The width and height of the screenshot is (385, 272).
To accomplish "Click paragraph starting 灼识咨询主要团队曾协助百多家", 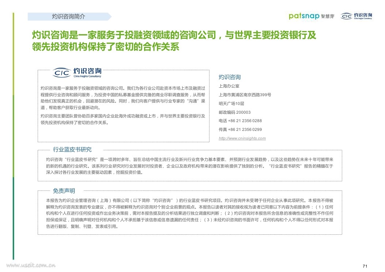I will (123, 119).
